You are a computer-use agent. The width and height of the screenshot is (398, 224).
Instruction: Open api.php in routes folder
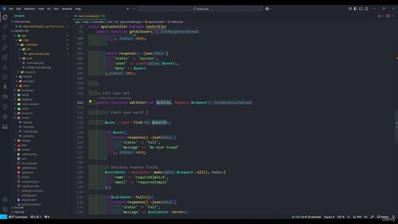tap(27, 123)
